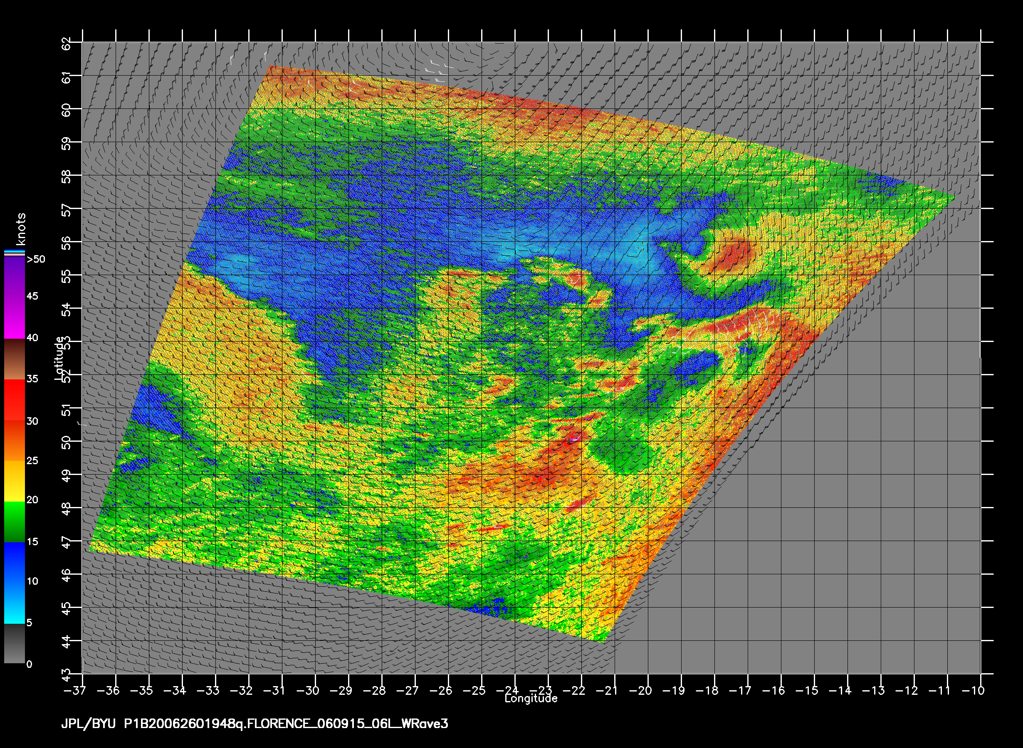Click the longitude -34 tick label
Screen dimensions: 1023x748
[x=175, y=691]
